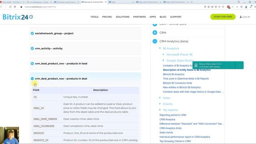Click the webcam video thumbnail

pyautogui.click(x=10, y=135)
